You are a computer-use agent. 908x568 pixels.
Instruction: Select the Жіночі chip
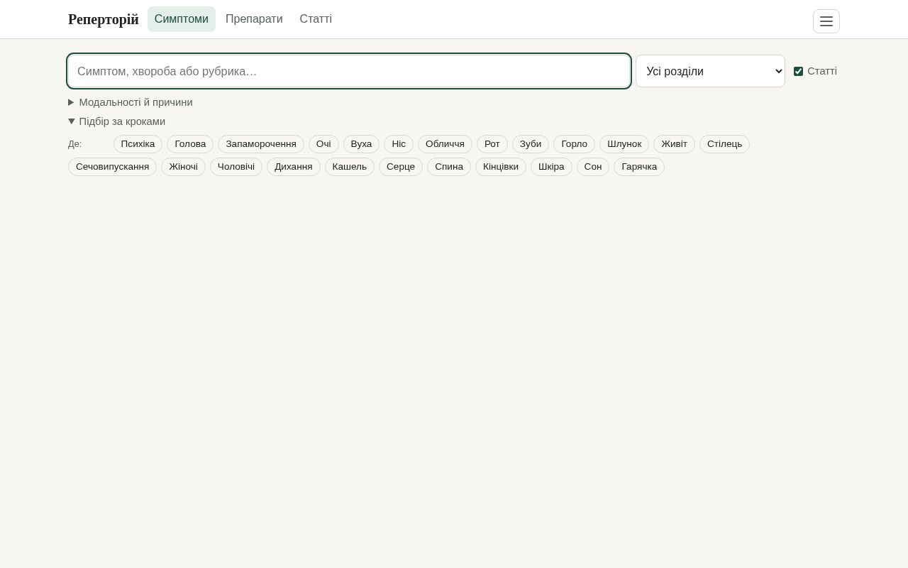coord(183,167)
